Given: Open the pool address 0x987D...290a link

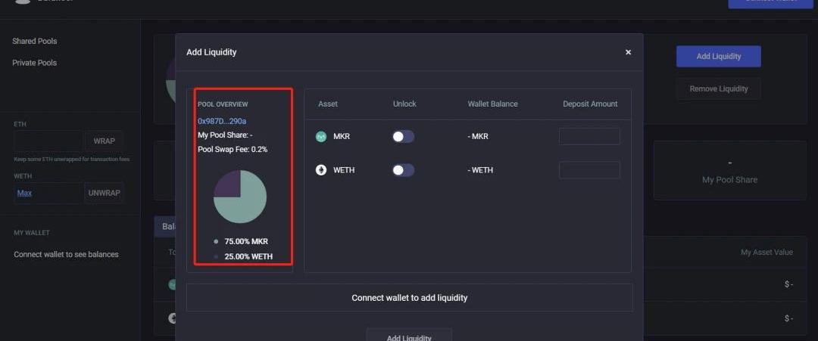Looking at the screenshot, I should 222,121.
